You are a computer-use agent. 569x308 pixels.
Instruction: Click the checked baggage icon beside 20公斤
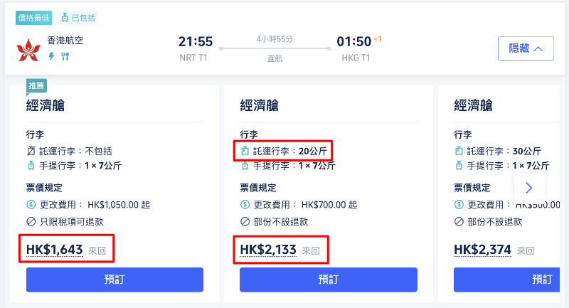(x=245, y=151)
